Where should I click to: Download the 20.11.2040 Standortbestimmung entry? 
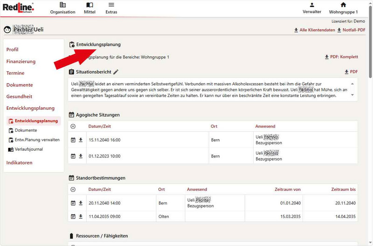point(80,203)
